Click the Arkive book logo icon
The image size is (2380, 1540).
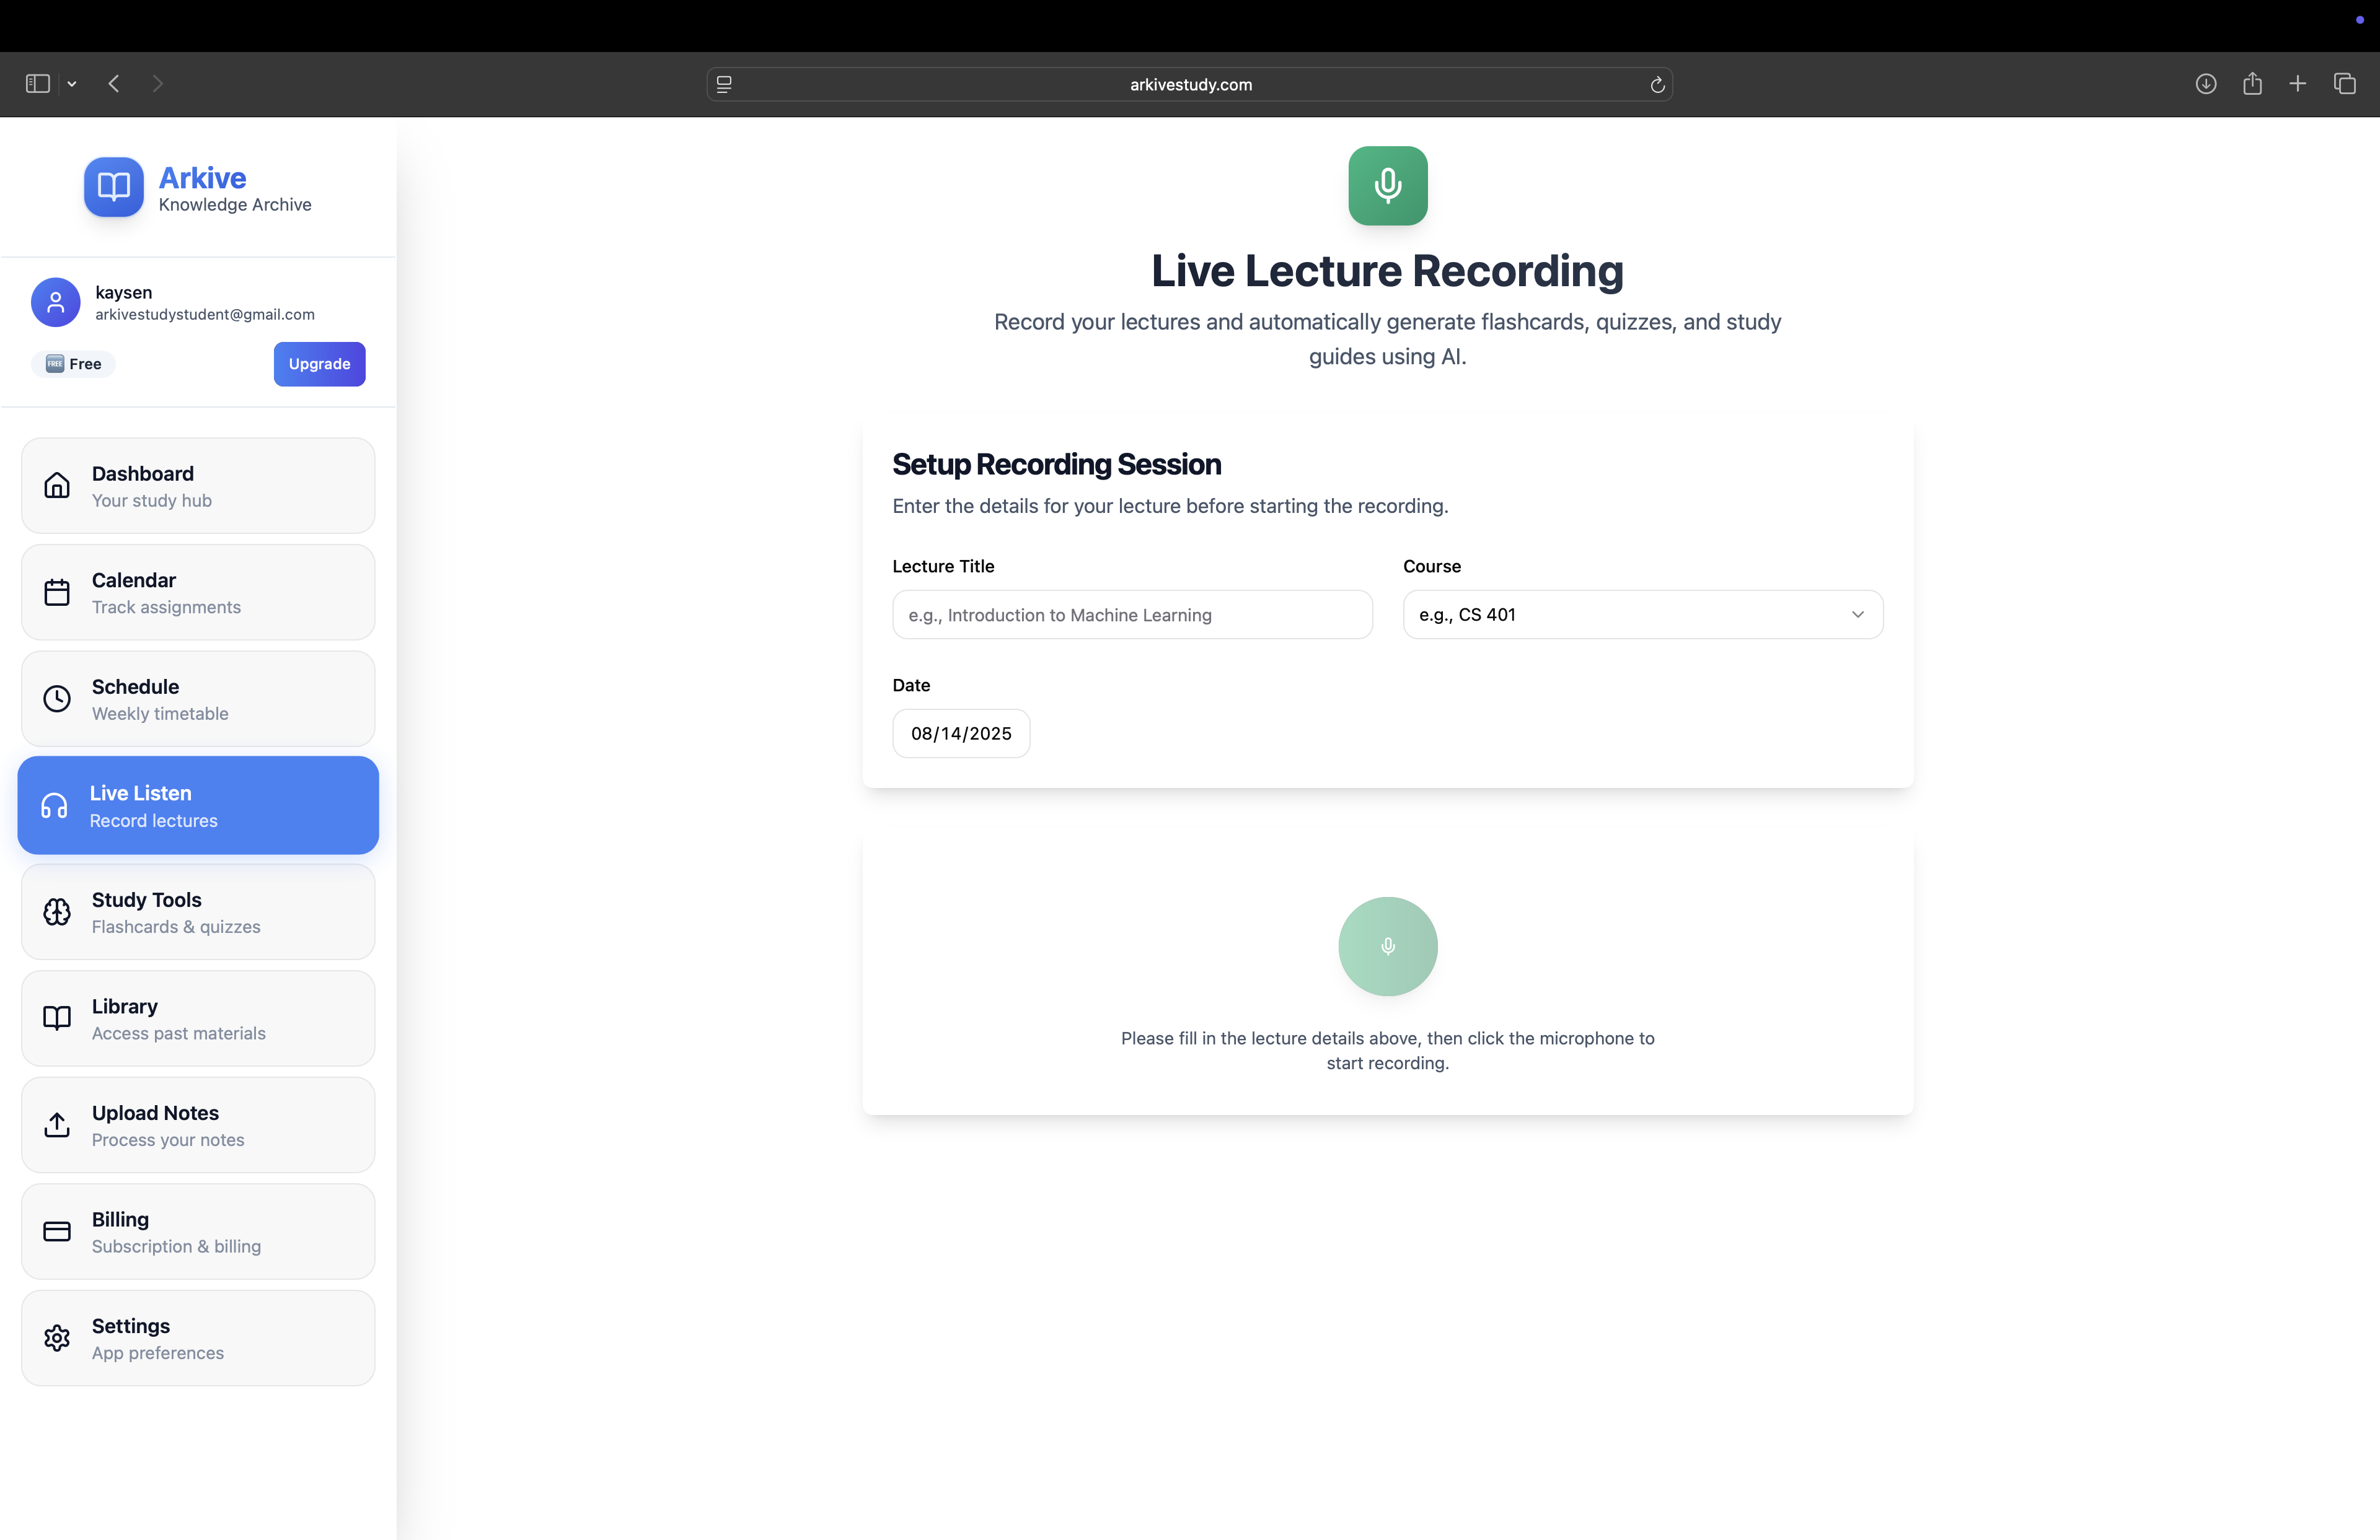pos(113,186)
